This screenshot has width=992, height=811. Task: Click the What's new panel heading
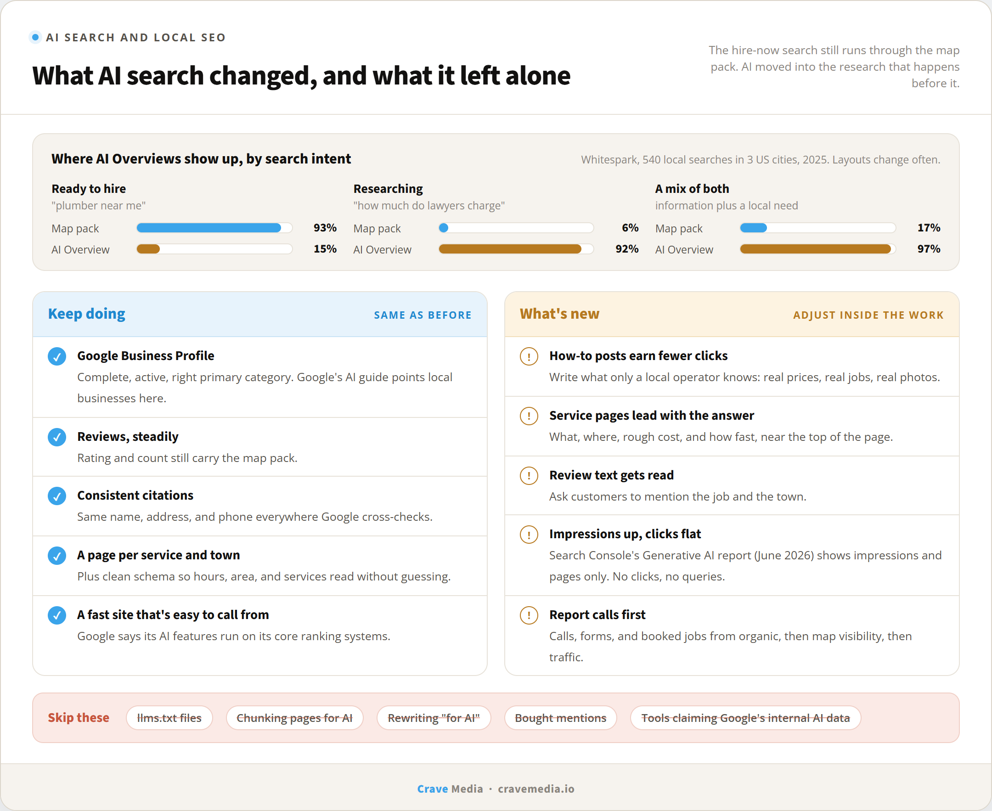click(x=559, y=314)
